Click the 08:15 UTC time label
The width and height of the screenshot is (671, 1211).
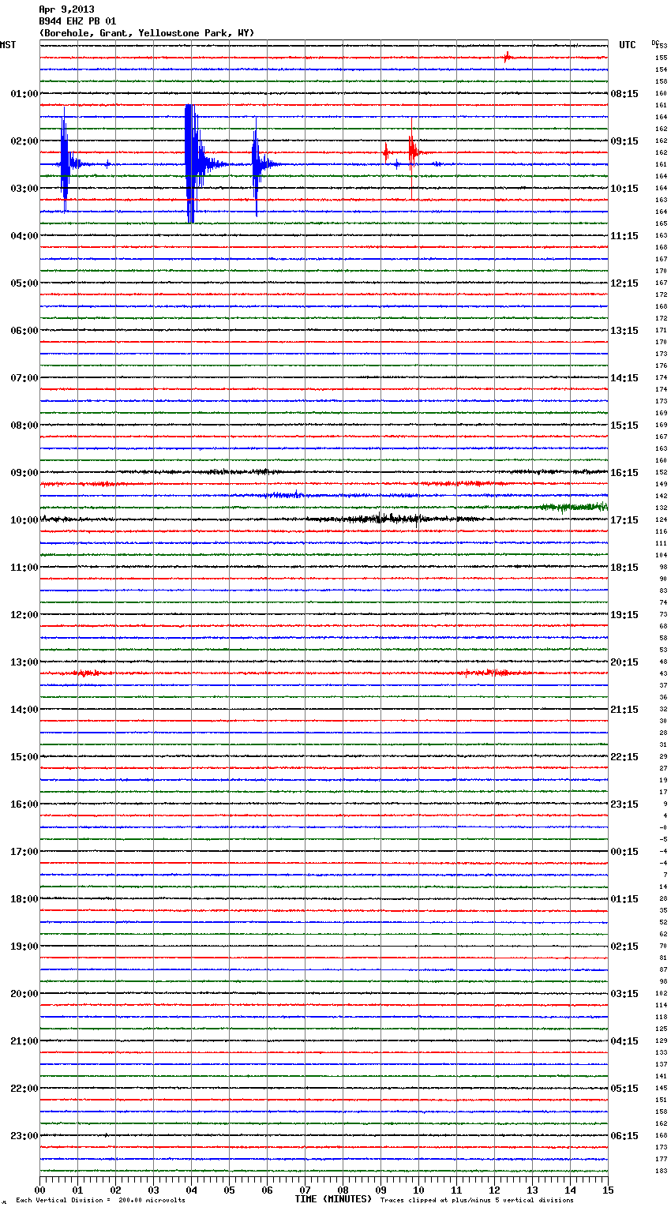pyautogui.click(x=624, y=94)
